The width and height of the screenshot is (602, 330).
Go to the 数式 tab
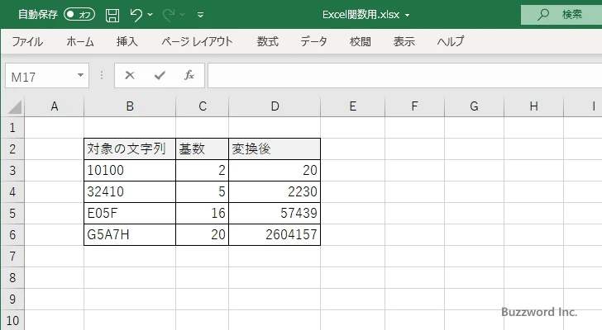pos(268,41)
